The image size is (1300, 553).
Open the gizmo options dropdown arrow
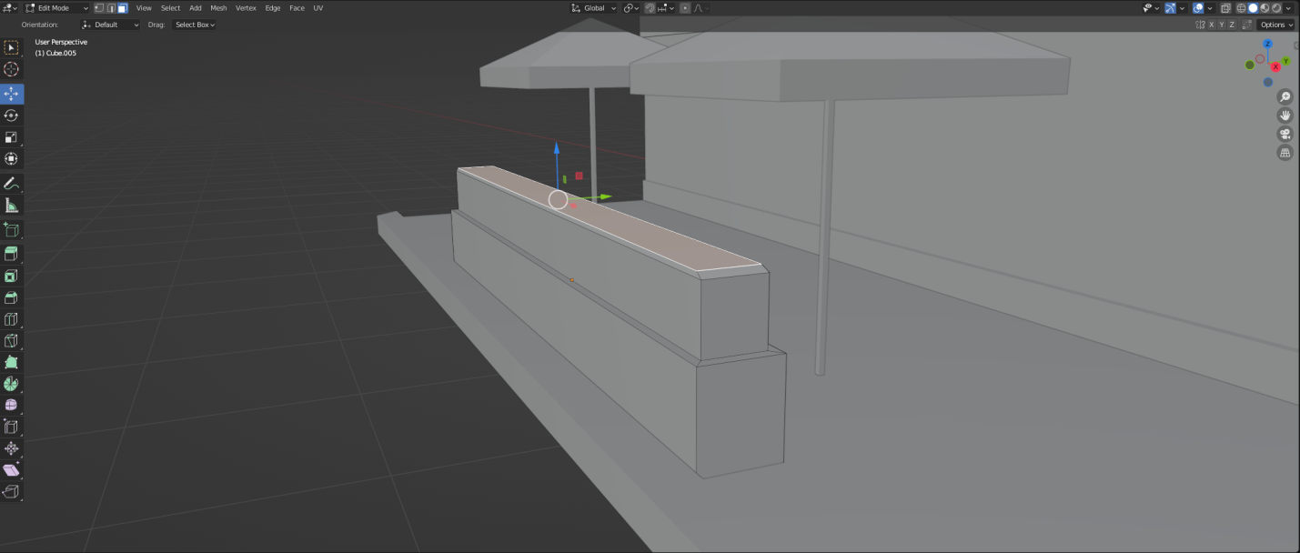[x=1182, y=8]
